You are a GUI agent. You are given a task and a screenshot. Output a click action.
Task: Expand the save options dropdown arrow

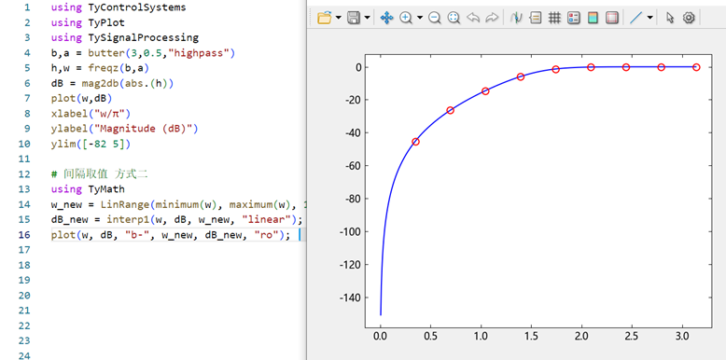367,18
